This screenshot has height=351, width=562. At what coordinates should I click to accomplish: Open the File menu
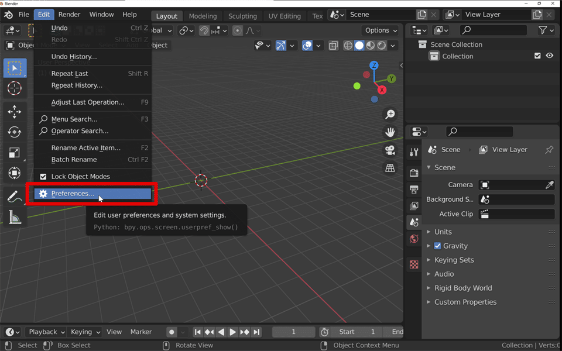(x=23, y=15)
